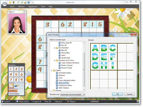Select Glossy Blue number type
This screenshot has height=107, width=143.
[x=65, y=53]
